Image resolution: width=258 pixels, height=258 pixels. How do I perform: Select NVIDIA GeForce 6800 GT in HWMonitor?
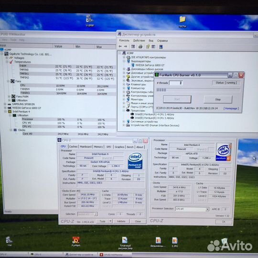tap(27, 108)
